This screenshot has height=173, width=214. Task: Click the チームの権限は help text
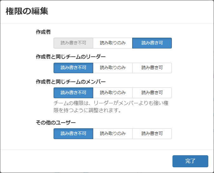111,107
